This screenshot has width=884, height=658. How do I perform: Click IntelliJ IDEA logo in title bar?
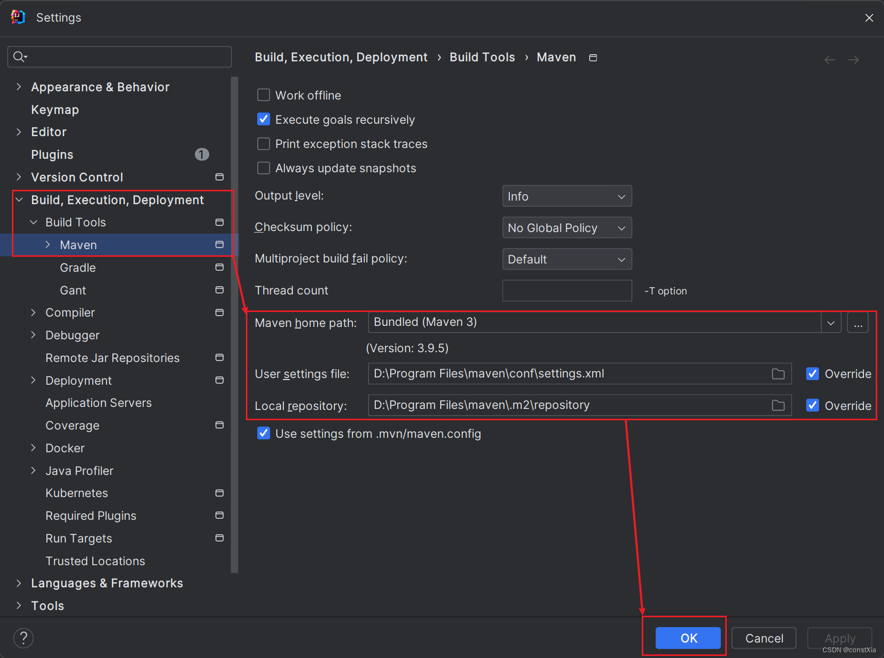pos(18,17)
